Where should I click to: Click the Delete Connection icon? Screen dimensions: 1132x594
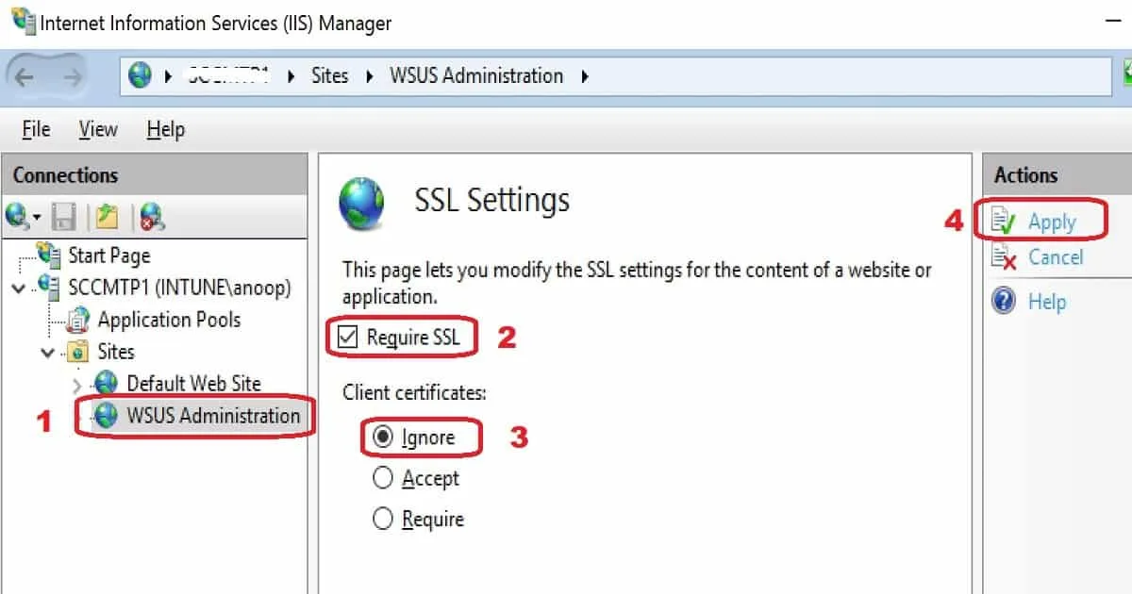pos(152,218)
